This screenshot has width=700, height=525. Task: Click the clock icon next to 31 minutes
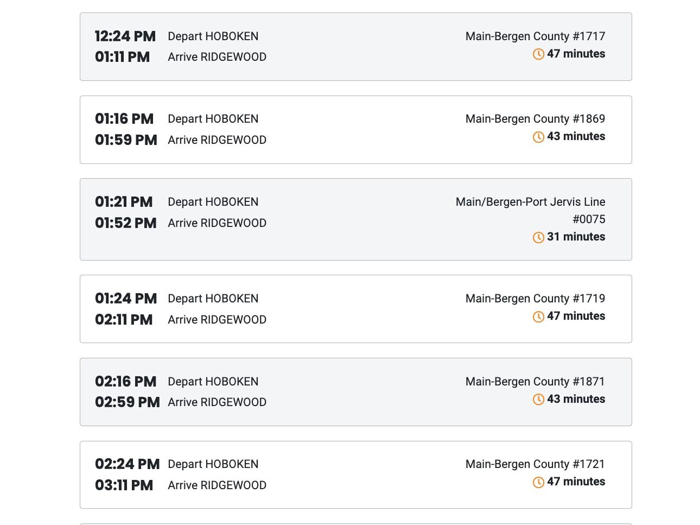coord(538,237)
